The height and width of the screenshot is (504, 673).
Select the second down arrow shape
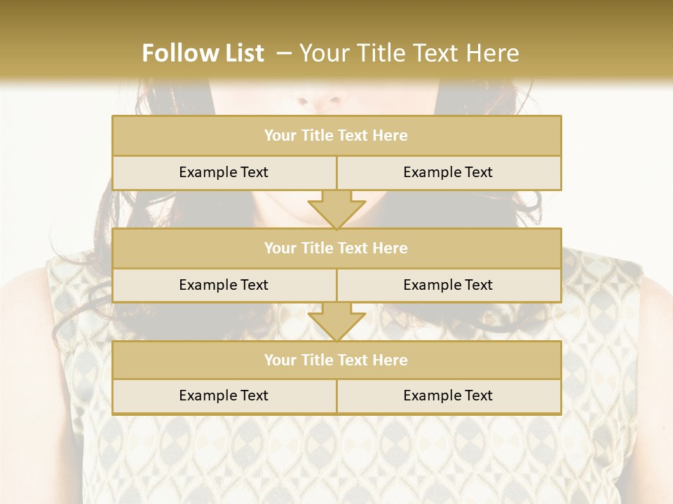336,322
